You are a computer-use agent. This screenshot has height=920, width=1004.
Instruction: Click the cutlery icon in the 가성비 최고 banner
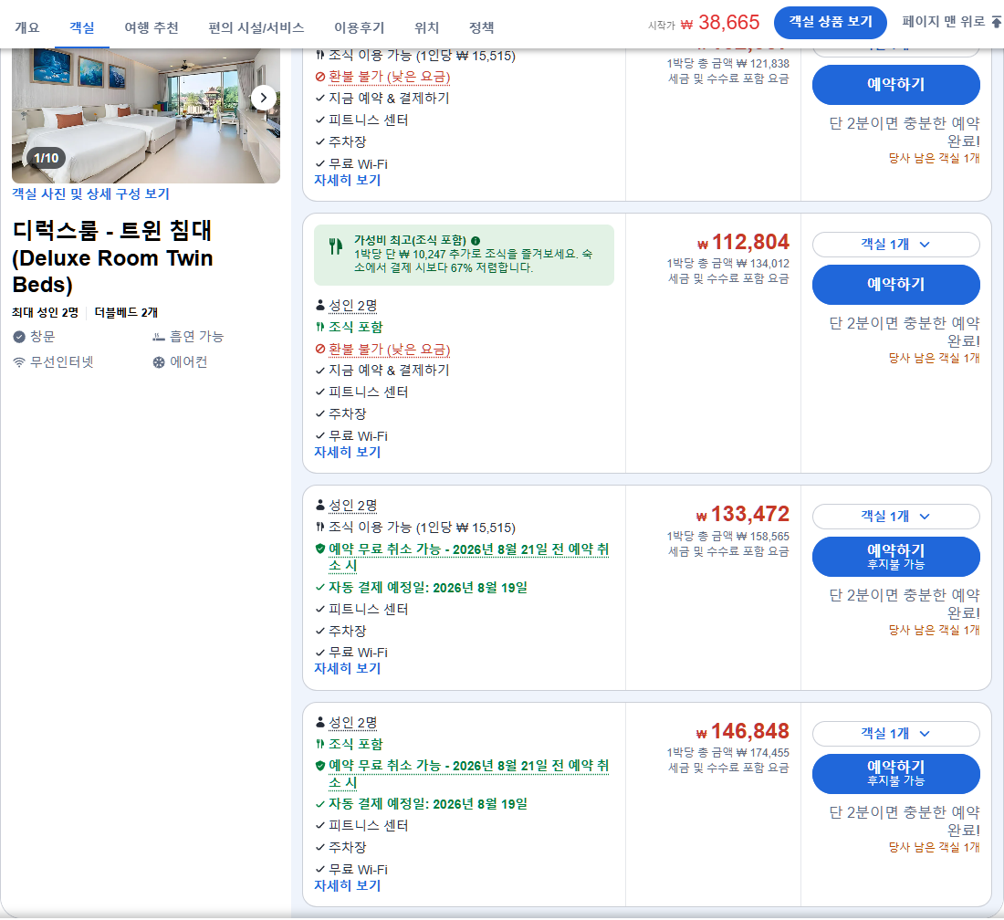coord(335,246)
